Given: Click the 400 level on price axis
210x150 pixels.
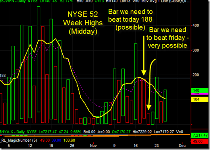Looking at the screenshot, I should pyautogui.click(x=196, y=25).
